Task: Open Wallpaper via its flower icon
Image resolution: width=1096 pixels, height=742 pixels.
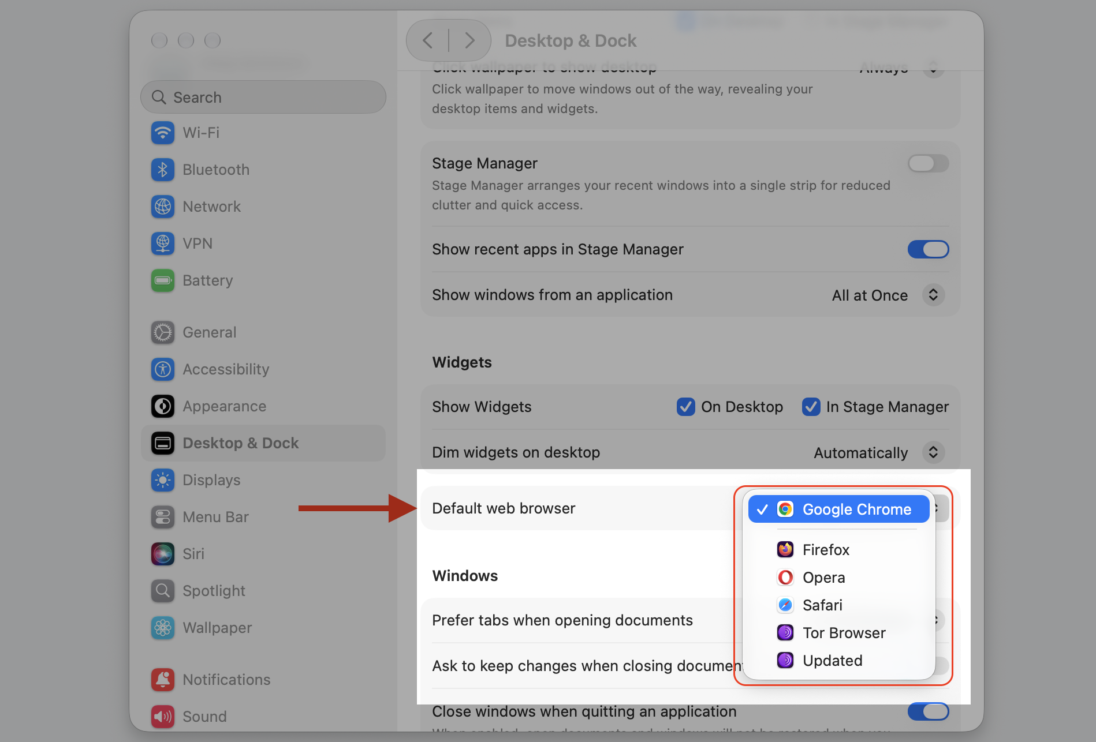Action: pos(163,628)
